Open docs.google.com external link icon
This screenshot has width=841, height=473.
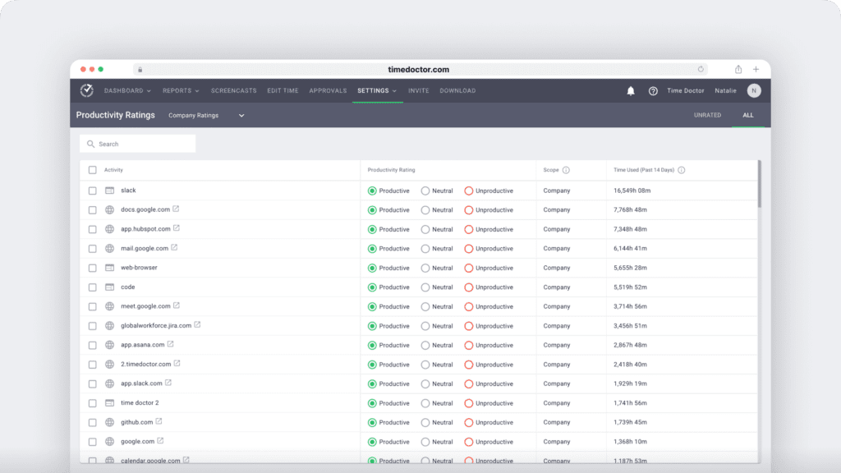click(x=176, y=209)
